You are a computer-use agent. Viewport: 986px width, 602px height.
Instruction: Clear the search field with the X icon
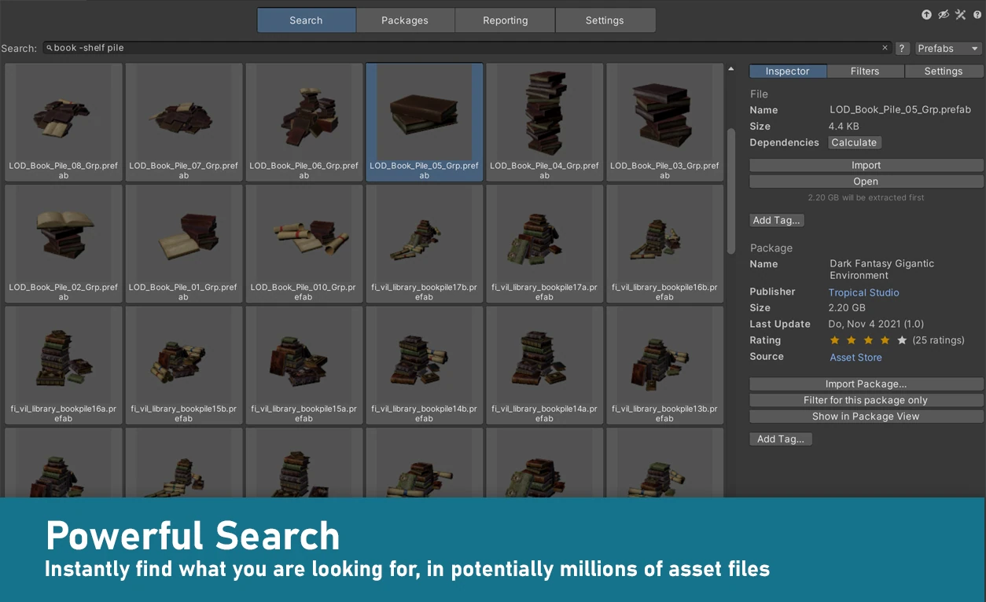(885, 48)
